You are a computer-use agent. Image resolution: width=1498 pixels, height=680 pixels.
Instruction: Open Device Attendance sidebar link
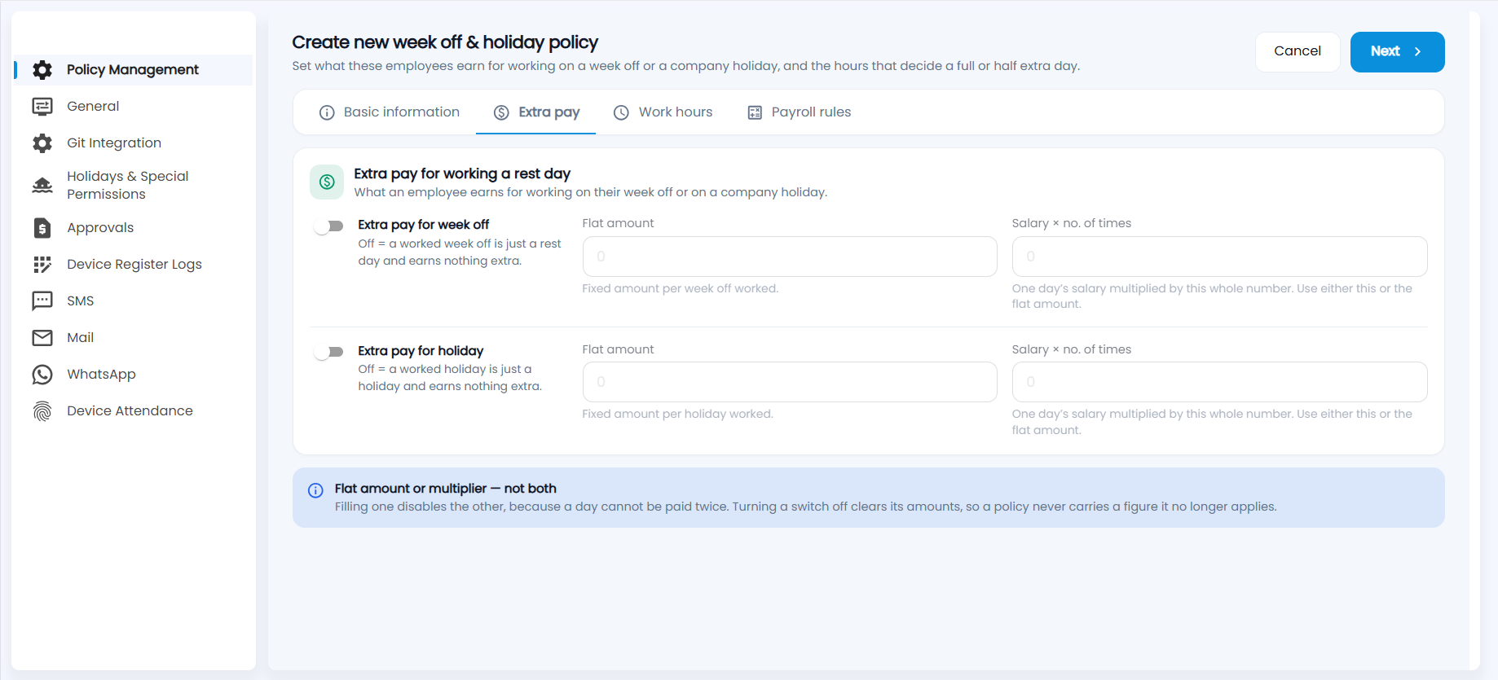click(x=130, y=411)
